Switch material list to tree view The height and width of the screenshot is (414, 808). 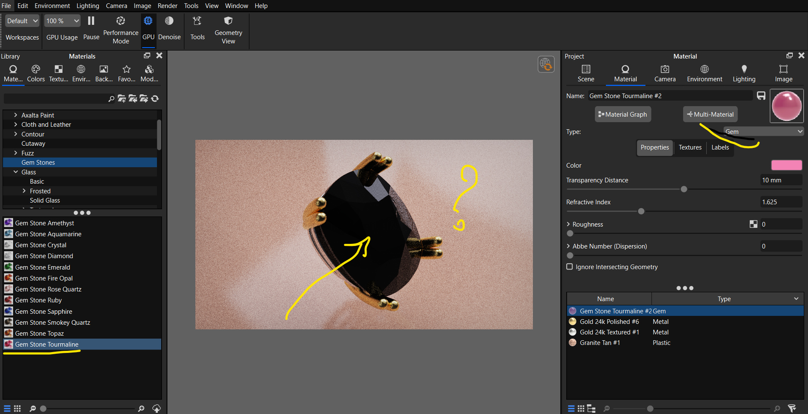click(591, 409)
